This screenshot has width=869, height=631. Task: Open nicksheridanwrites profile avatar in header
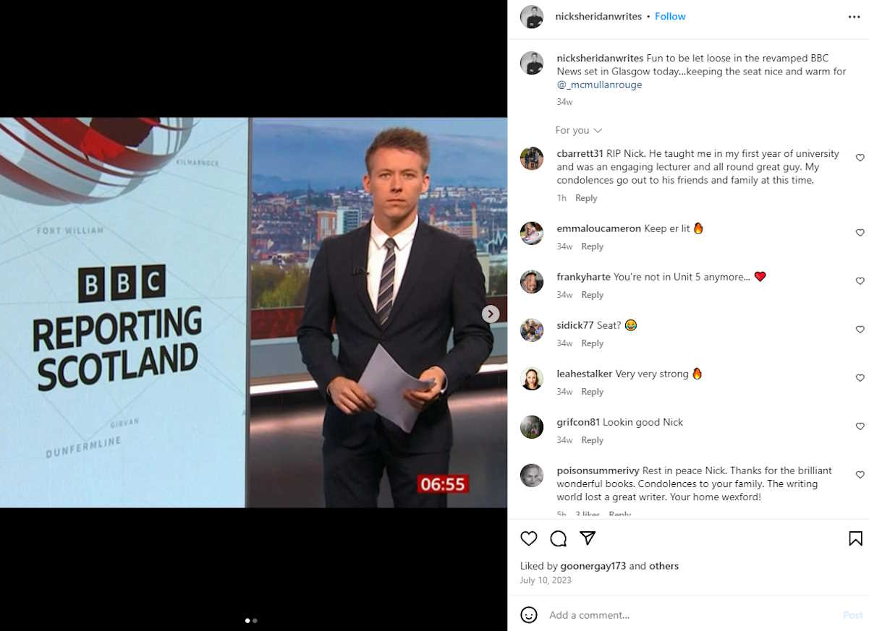pyautogui.click(x=532, y=17)
